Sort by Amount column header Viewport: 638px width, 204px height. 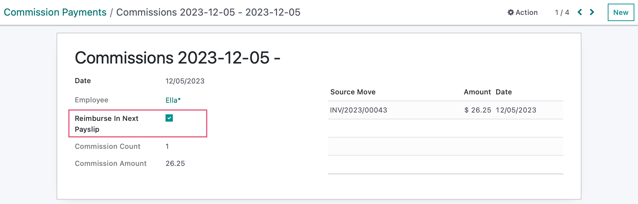point(477,92)
